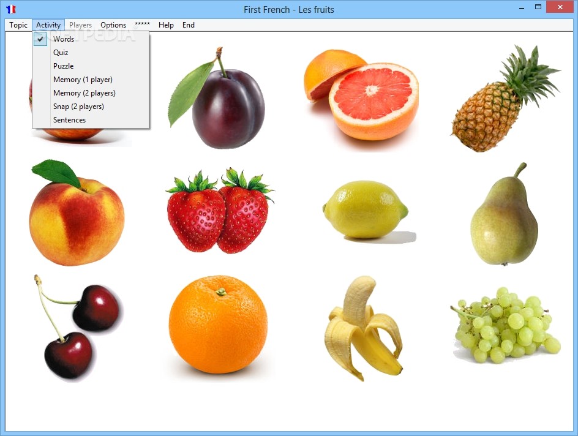Click the cherries picture
Viewport: 578px width, 436px height.
(79, 327)
